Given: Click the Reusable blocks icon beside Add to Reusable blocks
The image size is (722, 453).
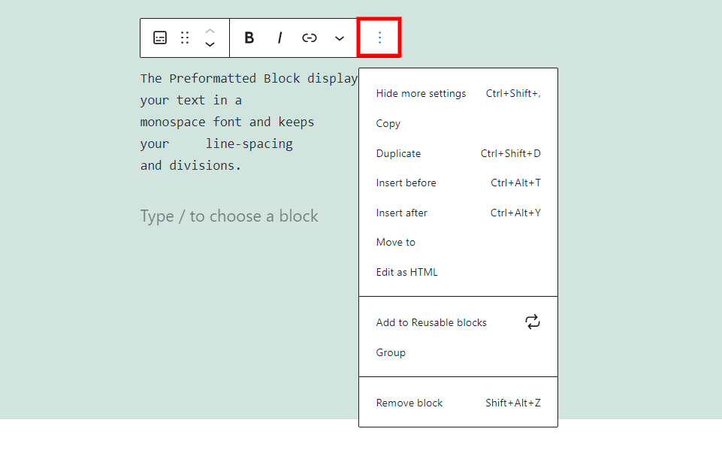Looking at the screenshot, I should pos(533,322).
